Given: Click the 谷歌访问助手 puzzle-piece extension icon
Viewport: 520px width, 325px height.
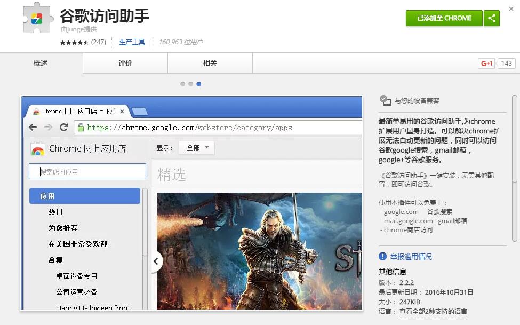Looking at the screenshot, I should (x=37, y=18).
